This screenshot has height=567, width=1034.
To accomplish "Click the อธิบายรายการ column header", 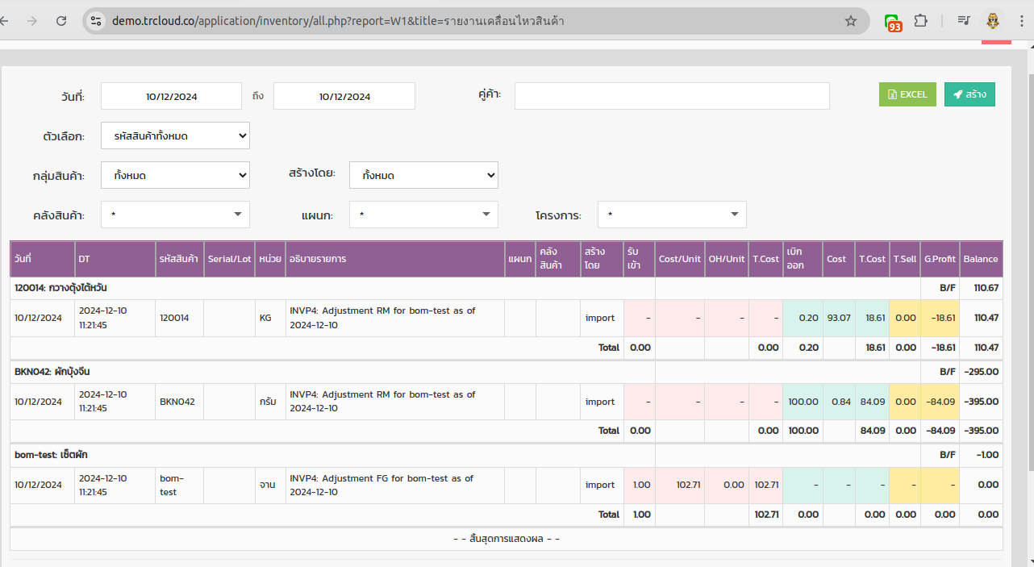I will pos(395,259).
